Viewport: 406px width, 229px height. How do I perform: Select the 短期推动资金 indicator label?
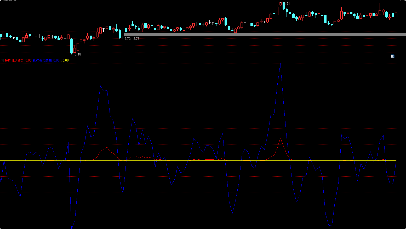pos(15,60)
